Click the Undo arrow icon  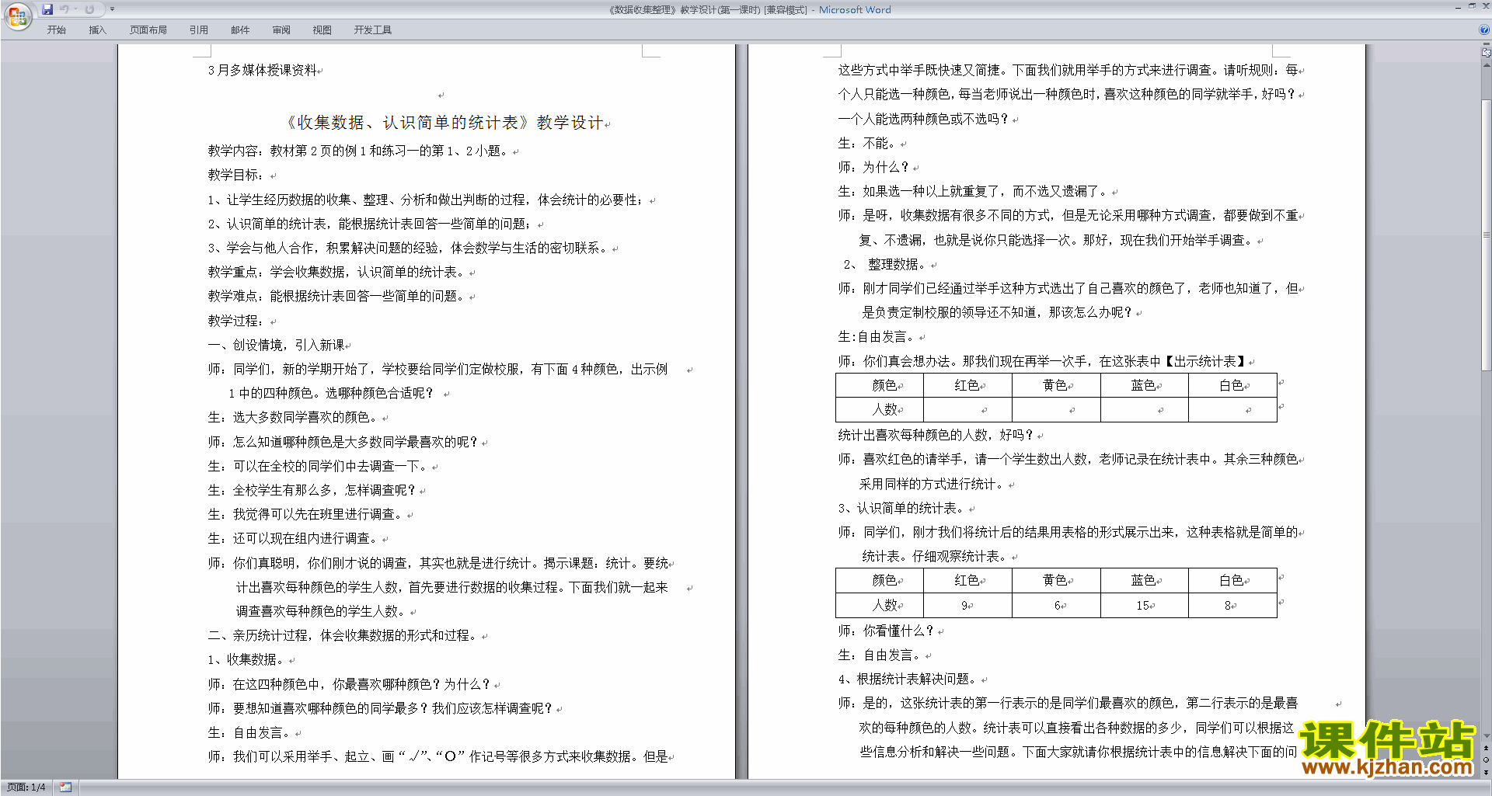(x=64, y=9)
